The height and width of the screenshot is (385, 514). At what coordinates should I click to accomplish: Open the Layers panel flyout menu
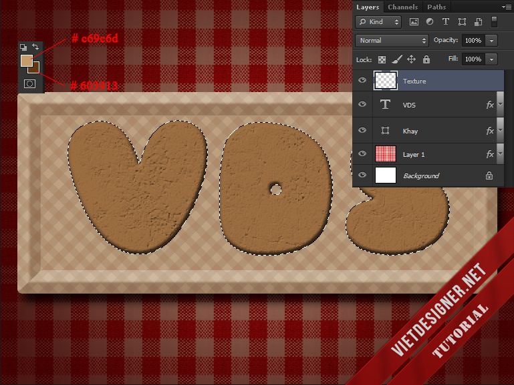(506, 7)
